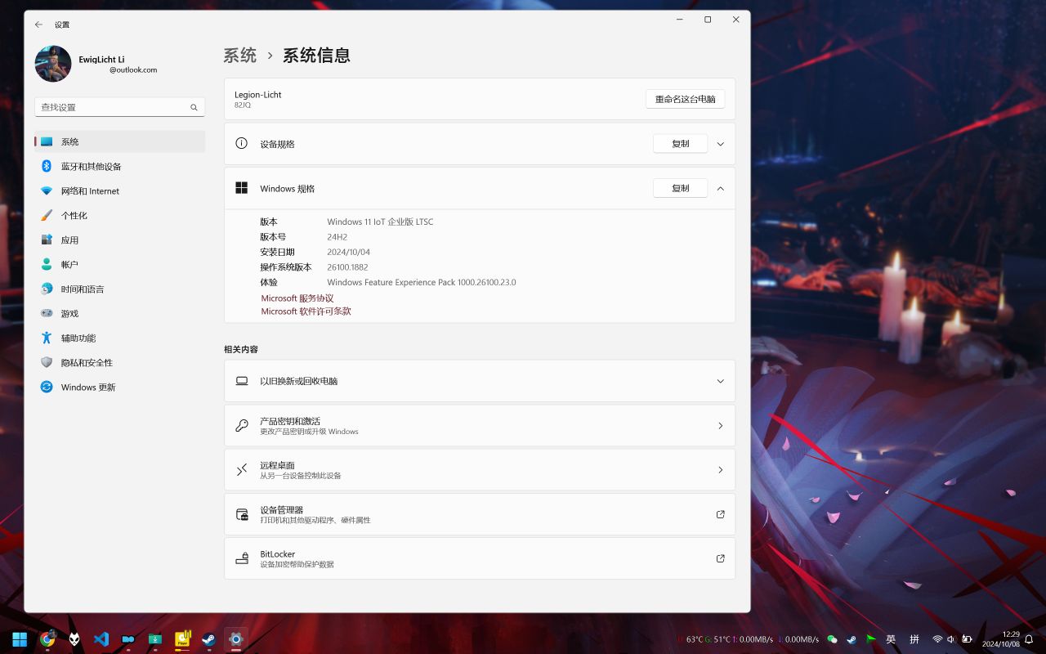This screenshot has height=654, width=1046.
Task: Go back using the Settings back arrow
Action: 38,25
